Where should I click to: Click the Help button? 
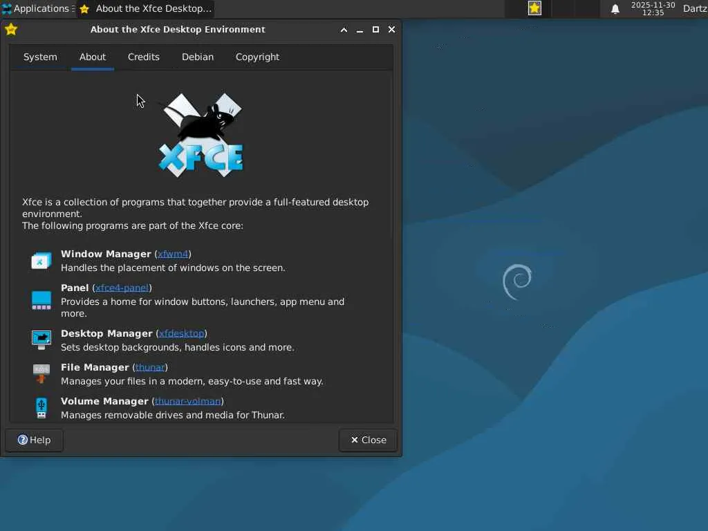click(35, 440)
